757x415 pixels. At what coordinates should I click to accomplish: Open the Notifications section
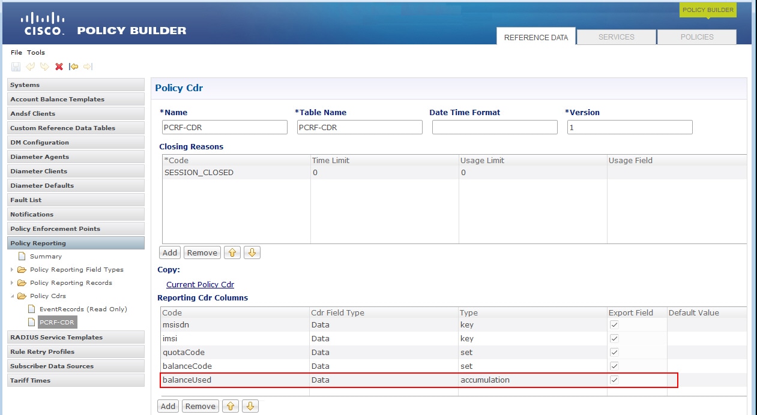76,215
